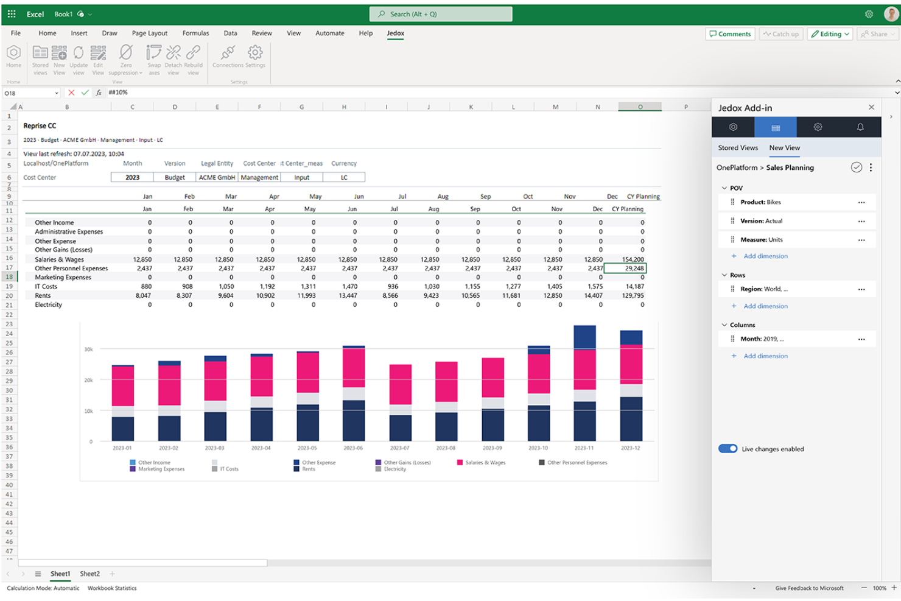Click the Catch up button

click(x=781, y=34)
